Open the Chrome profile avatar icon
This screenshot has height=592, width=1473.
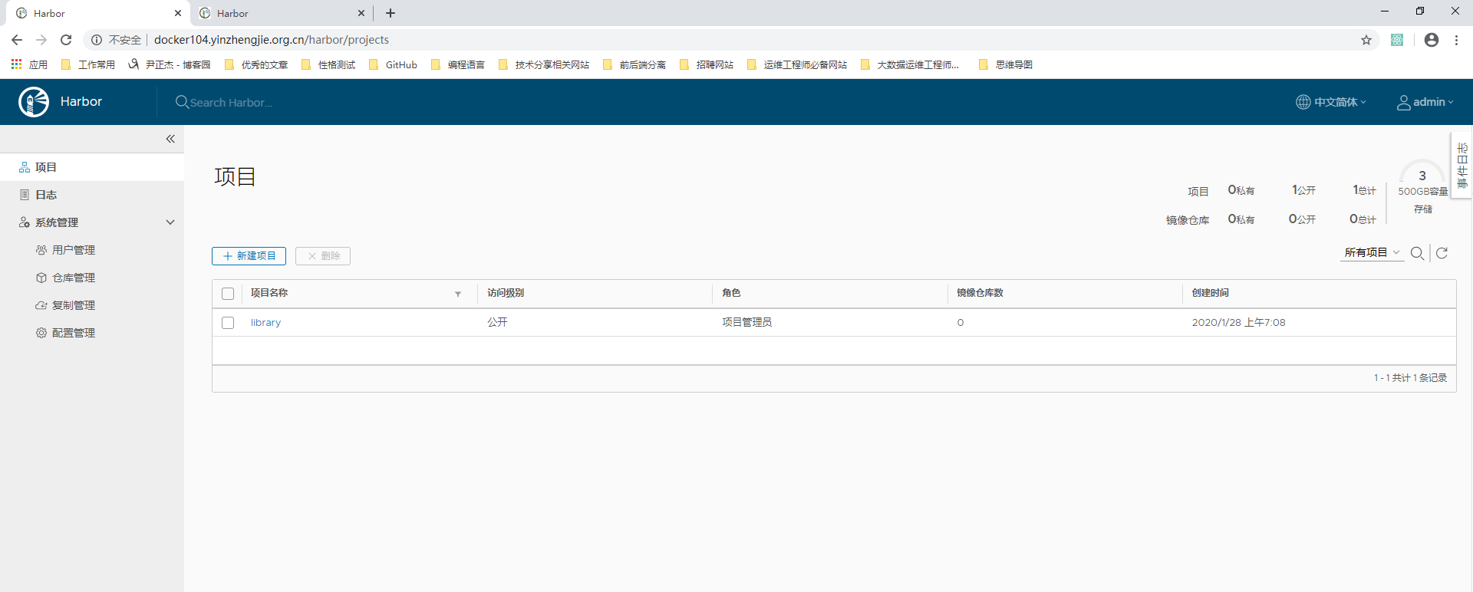(1432, 40)
